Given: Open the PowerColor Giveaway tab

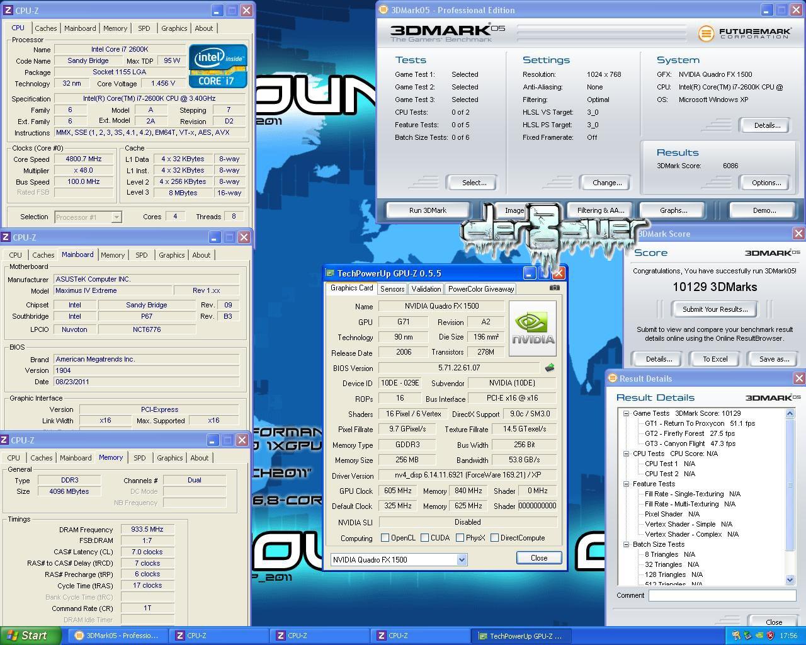Looking at the screenshot, I should (x=480, y=289).
